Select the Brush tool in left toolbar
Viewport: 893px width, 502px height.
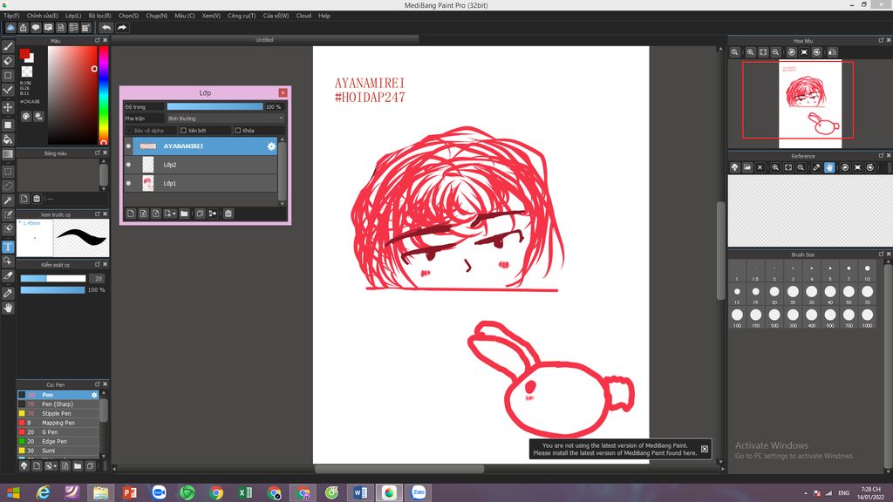tap(8, 46)
